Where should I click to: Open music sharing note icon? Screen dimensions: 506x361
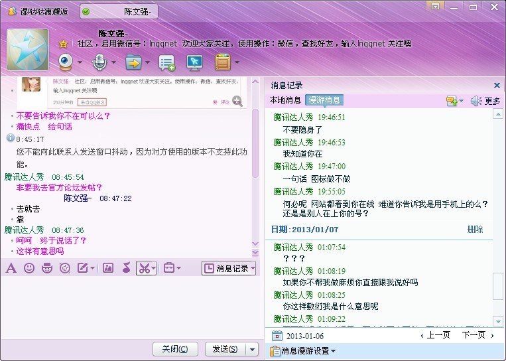click(127, 267)
